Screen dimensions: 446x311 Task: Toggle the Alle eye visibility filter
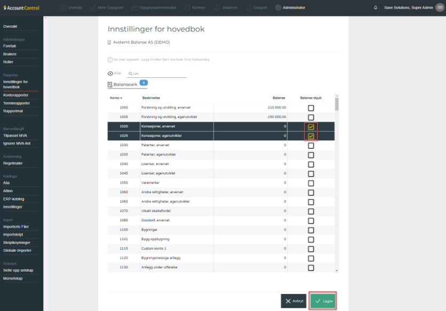(111, 74)
